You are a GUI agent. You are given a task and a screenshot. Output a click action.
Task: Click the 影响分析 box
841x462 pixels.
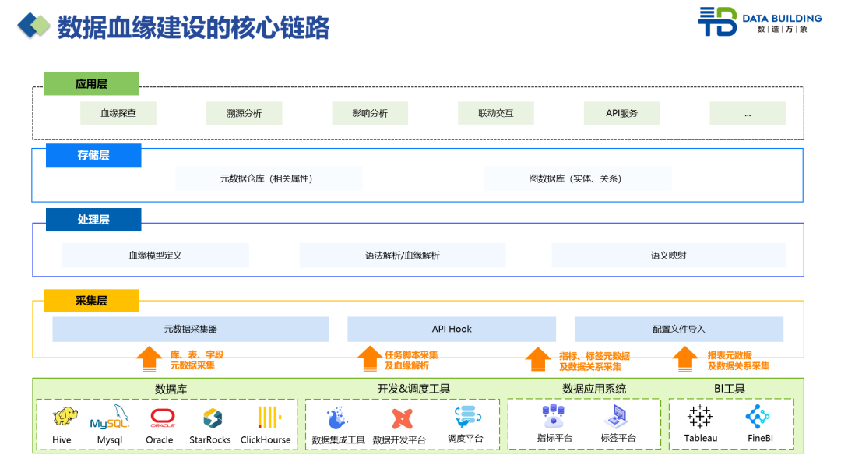[370, 113]
